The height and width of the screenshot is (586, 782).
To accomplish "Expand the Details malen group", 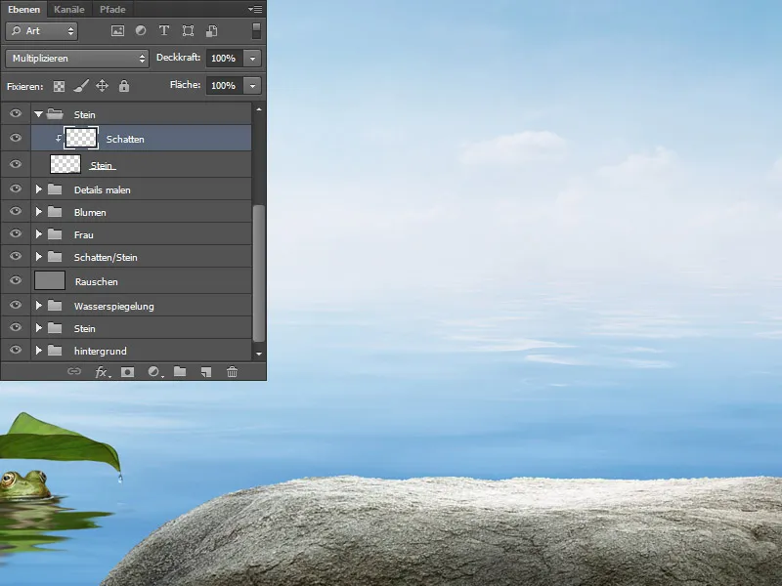I will 38,189.
